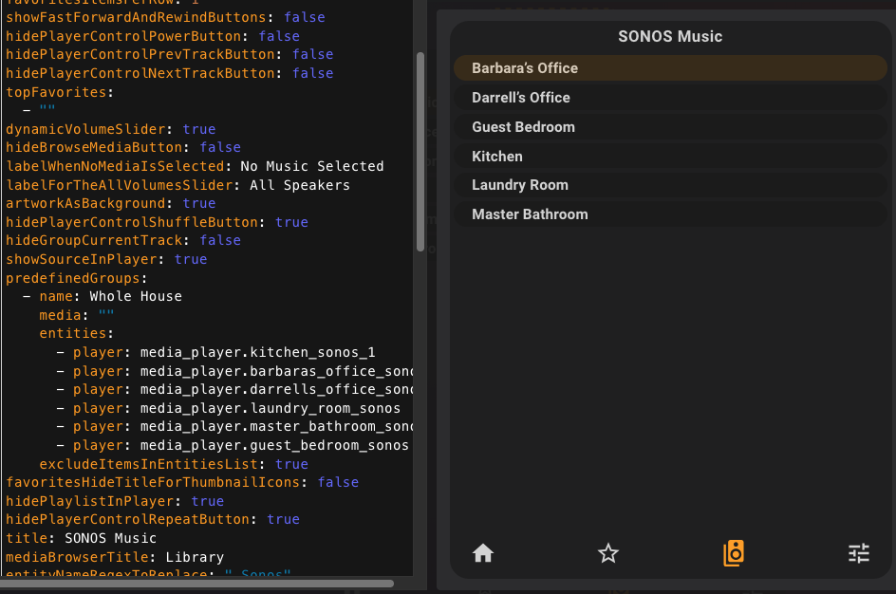Viewport: 896px width, 594px height.
Task: Open the favorites star section
Action: tap(608, 553)
